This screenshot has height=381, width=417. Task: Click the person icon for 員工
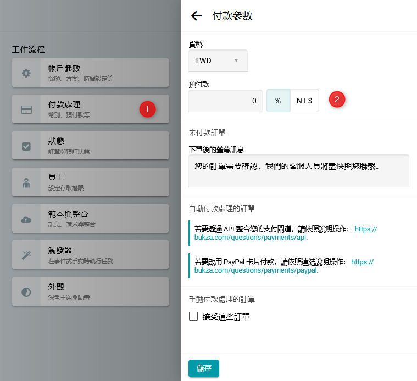pyautogui.click(x=26, y=183)
